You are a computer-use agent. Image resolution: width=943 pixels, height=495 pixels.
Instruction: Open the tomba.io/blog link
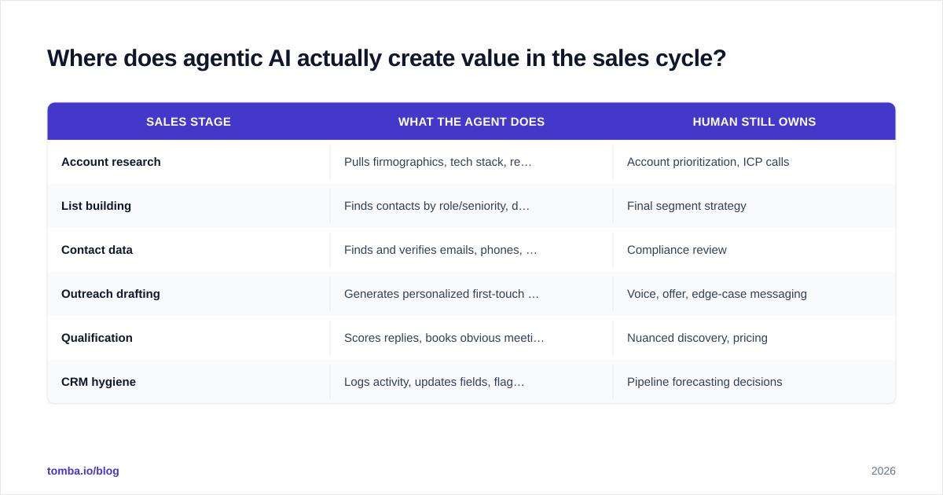tap(83, 471)
